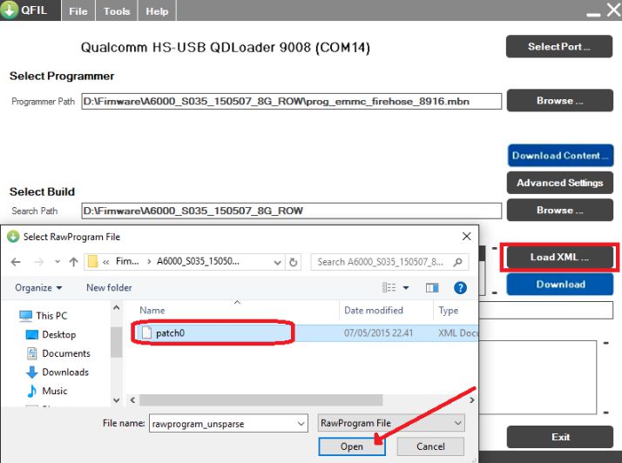Browse for the programmer path file
This screenshot has height=463, width=622.
pos(560,100)
